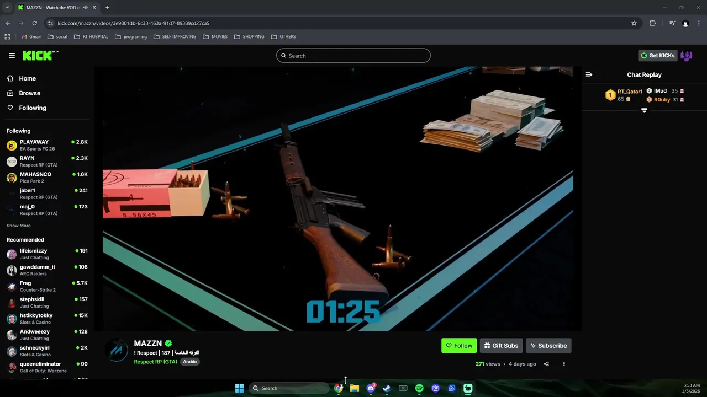
Task: Reload the current page
Action: tap(34, 23)
